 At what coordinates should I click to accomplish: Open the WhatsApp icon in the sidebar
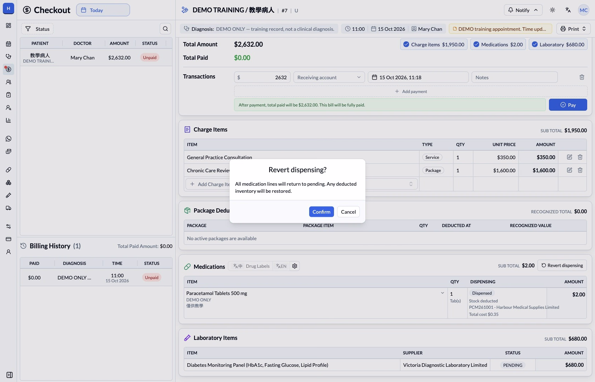click(8, 139)
